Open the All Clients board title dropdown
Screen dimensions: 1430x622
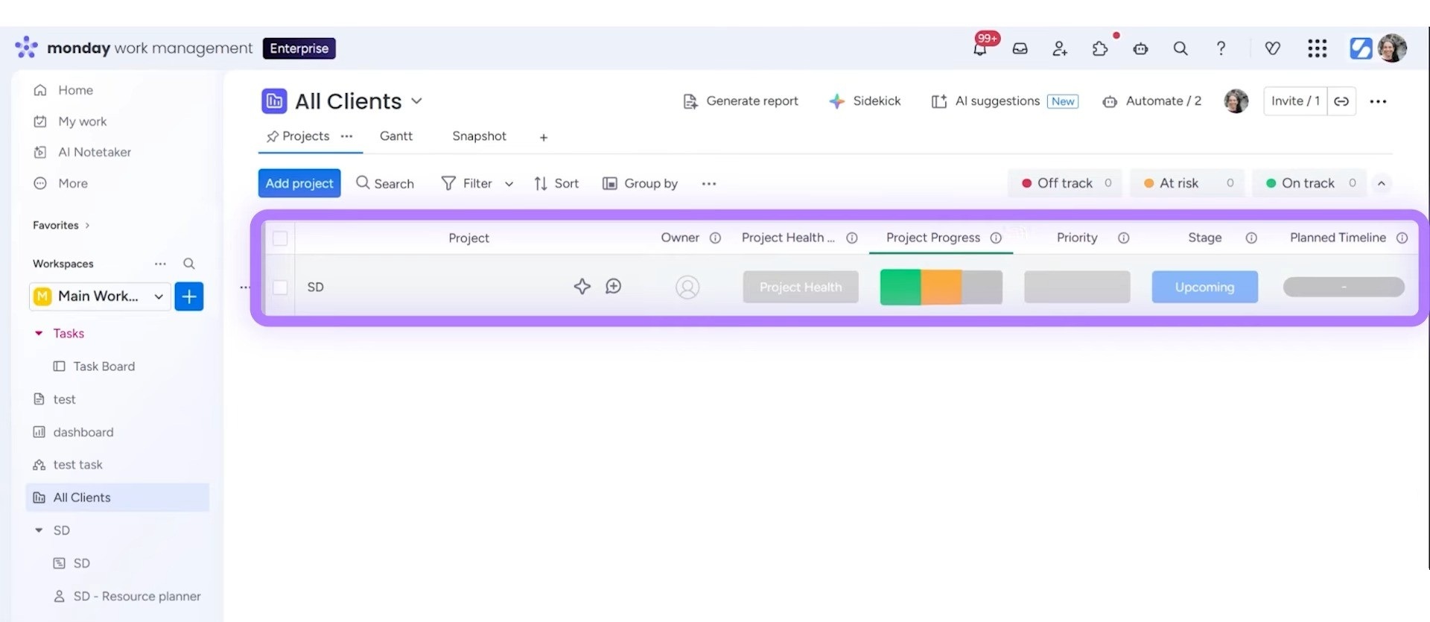pos(416,101)
